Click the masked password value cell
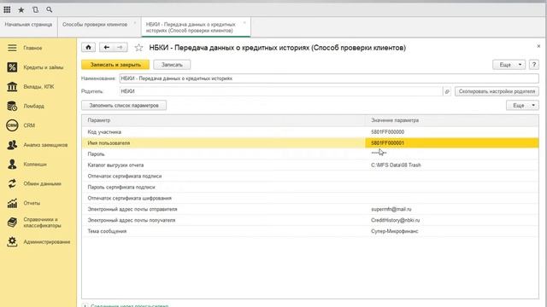The image size is (547, 307). pos(452,153)
